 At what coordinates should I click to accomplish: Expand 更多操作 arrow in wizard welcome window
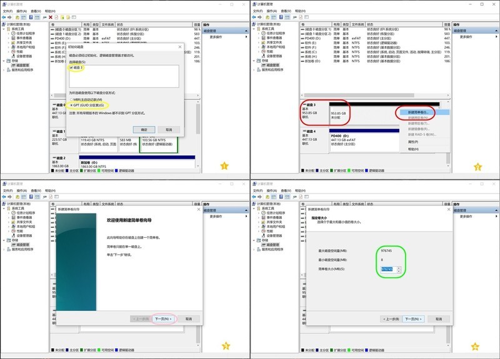pyautogui.click(x=246, y=216)
